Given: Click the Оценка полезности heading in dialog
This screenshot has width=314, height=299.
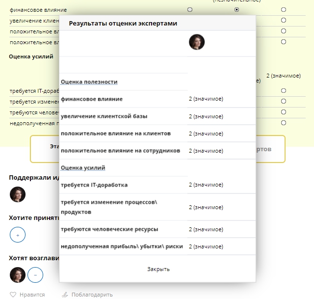Looking at the screenshot, I should (89, 82).
